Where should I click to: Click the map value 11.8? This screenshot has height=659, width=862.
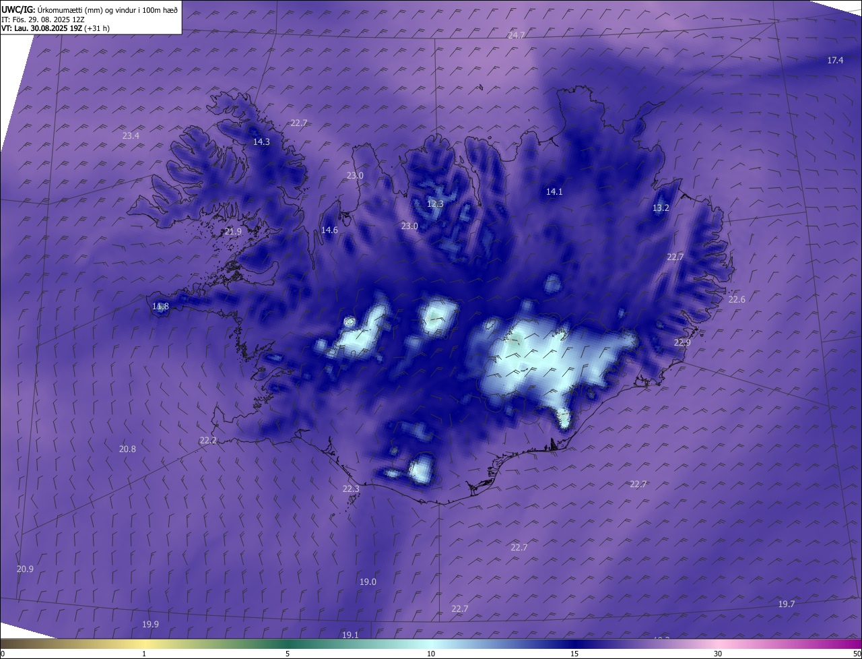pyautogui.click(x=160, y=307)
